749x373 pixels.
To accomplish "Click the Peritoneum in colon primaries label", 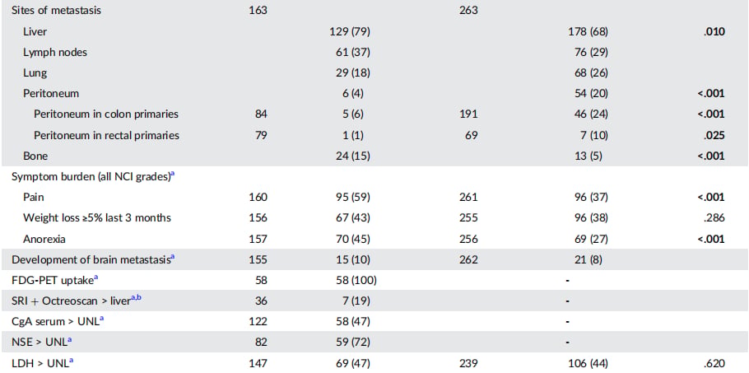I will (106, 114).
